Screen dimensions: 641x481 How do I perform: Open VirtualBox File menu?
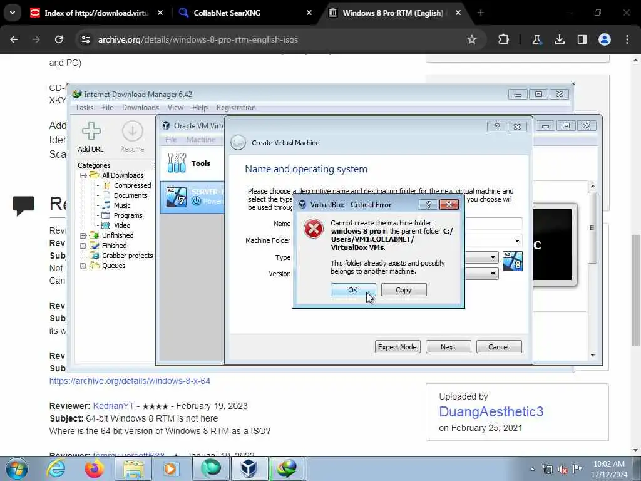pos(171,140)
